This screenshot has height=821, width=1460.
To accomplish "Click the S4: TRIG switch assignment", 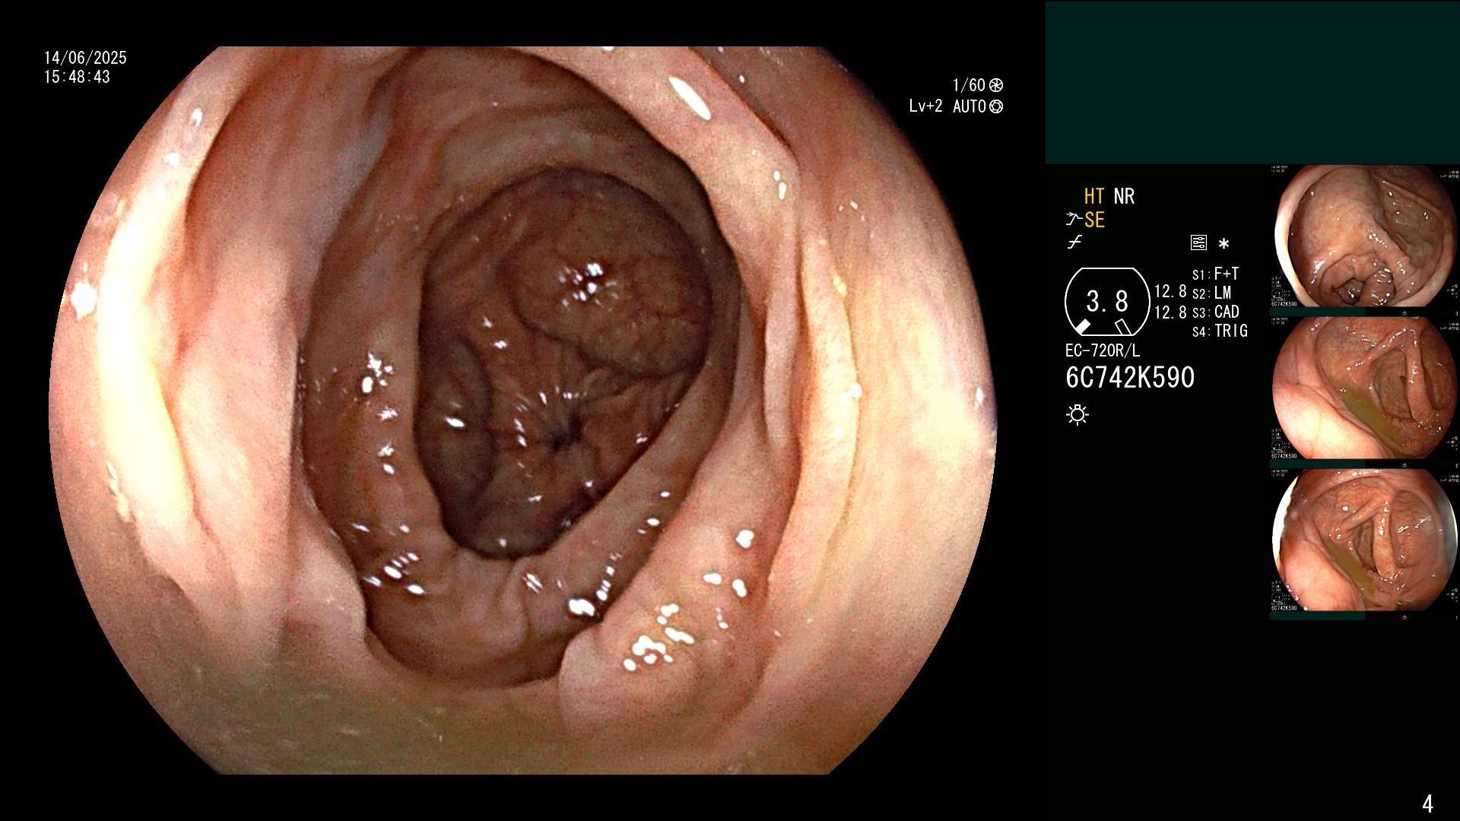I will click(1220, 331).
